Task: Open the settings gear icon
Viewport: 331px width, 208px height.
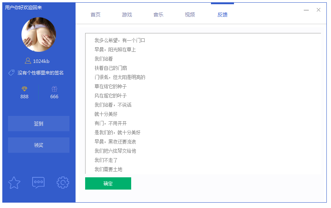Action: tap(63, 182)
